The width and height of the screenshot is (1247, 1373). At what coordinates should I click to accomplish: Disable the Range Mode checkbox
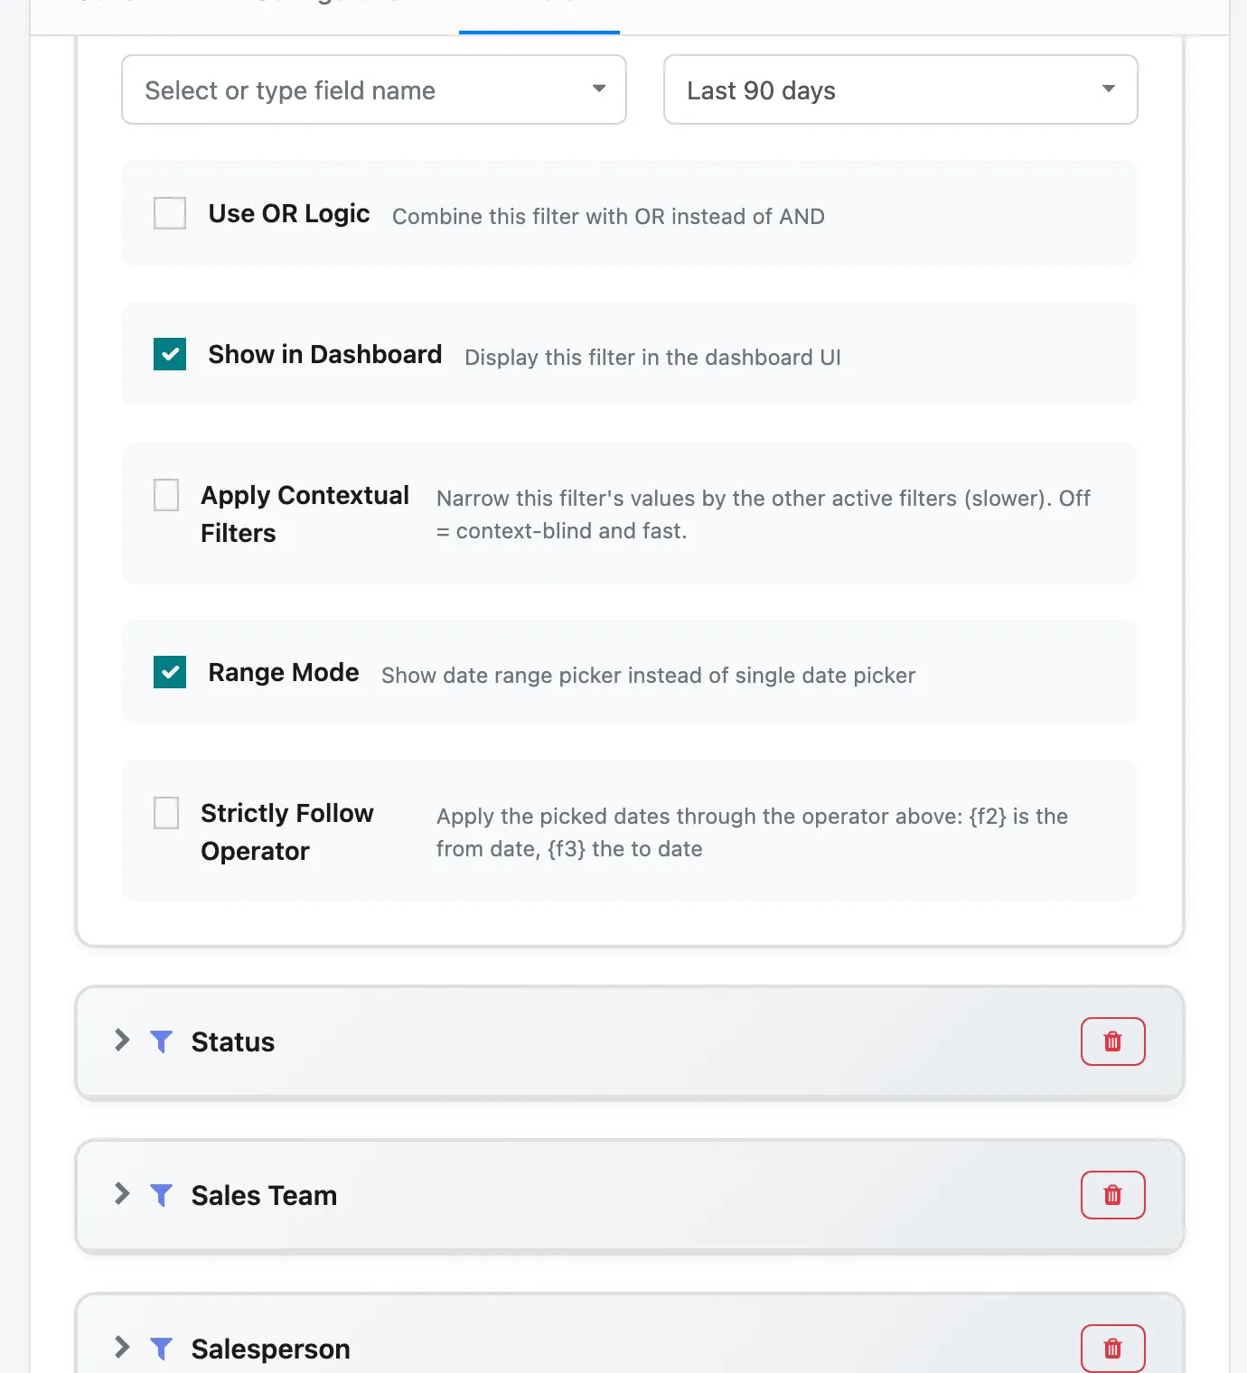pyautogui.click(x=170, y=672)
